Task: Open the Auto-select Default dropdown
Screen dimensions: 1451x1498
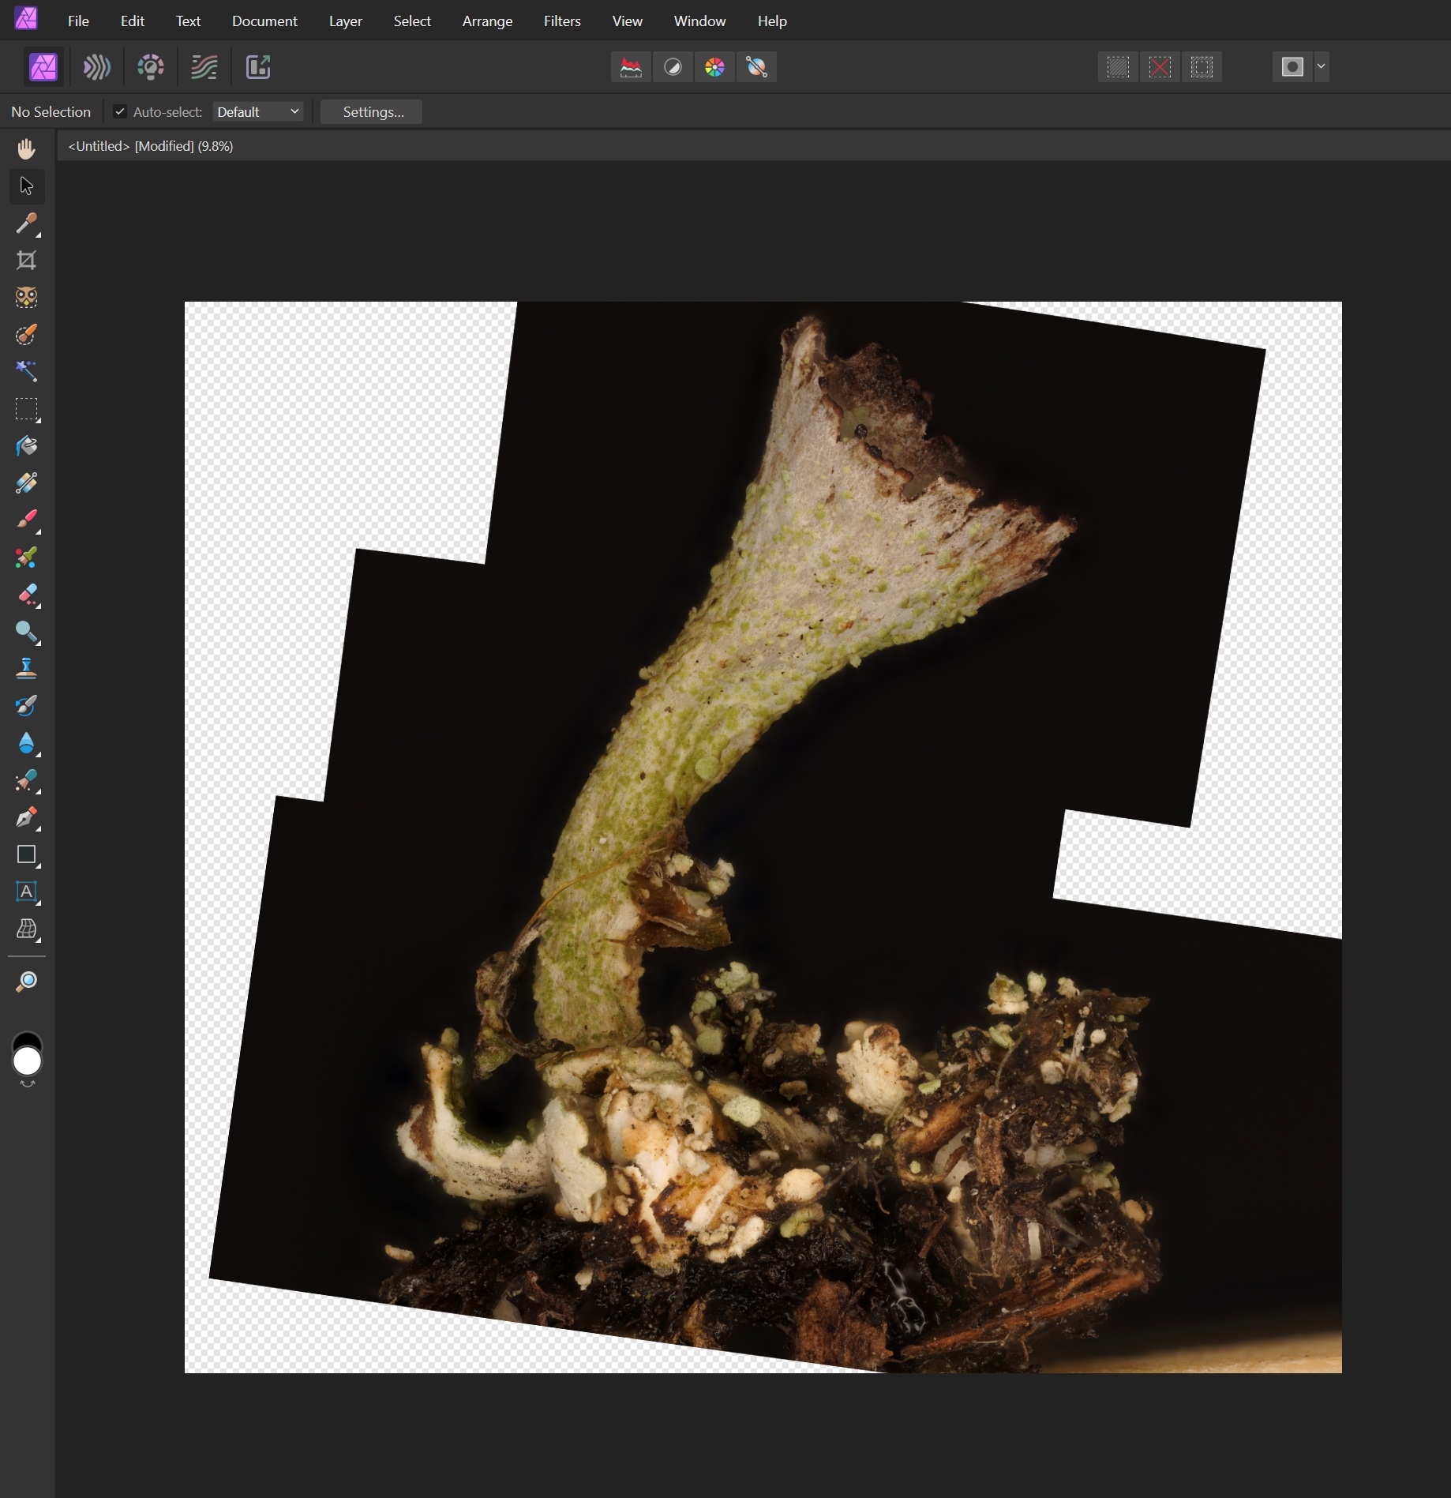Action: [x=258, y=111]
